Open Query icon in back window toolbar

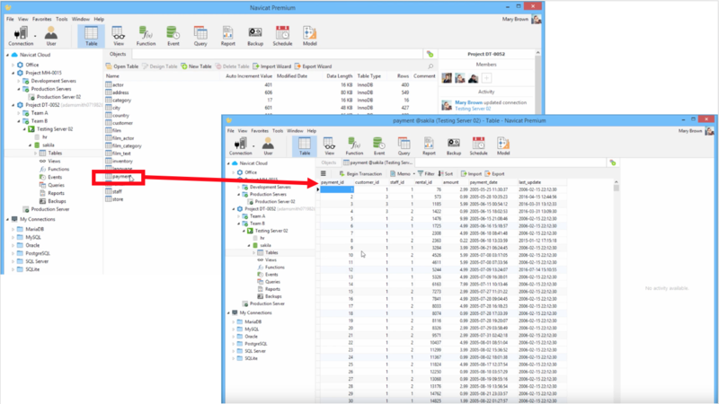click(200, 36)
